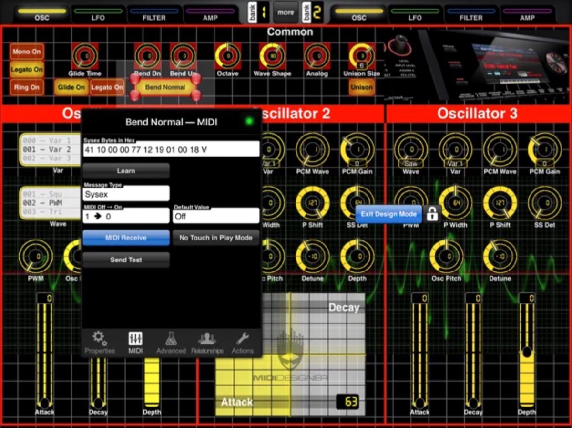Toggle the Ring On button
572x428 pixels.
27,87
